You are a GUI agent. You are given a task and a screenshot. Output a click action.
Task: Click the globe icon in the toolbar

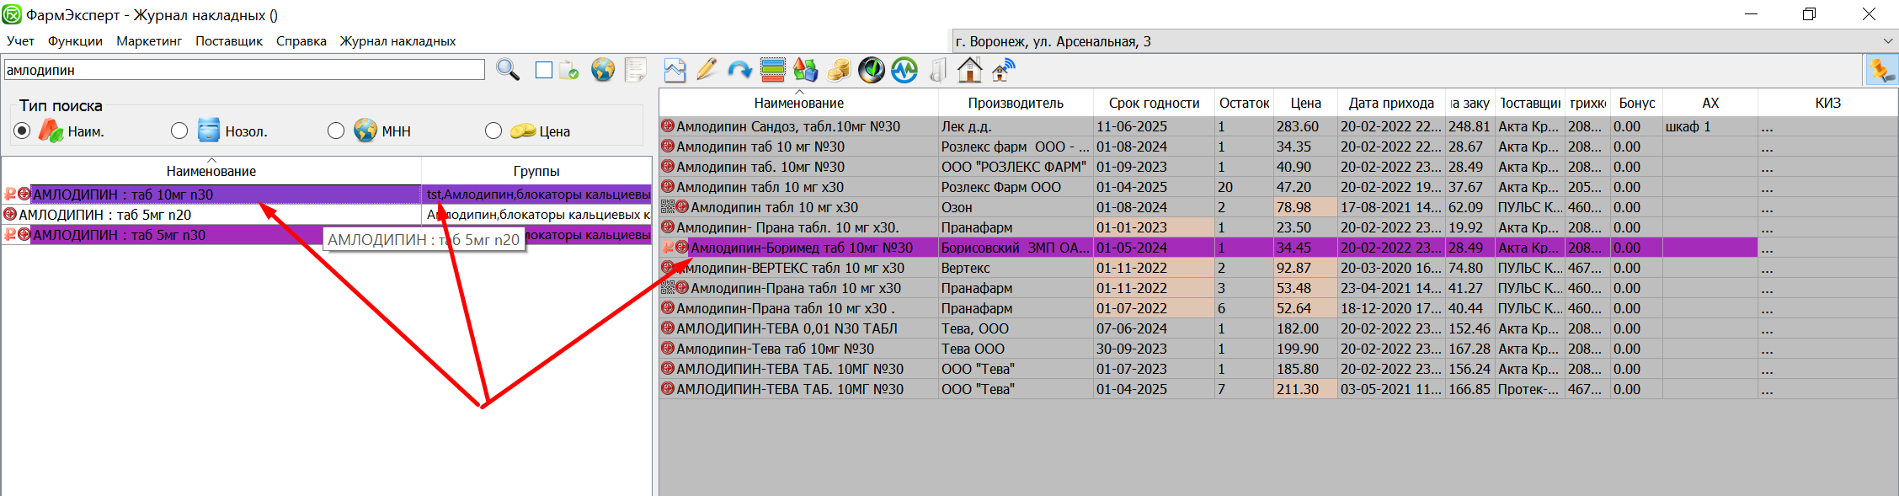[x=602, y=70]
